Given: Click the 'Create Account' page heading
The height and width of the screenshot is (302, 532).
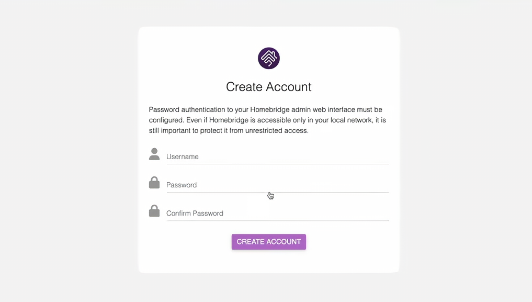Looking at the screenshot, I should pos(269,87).
